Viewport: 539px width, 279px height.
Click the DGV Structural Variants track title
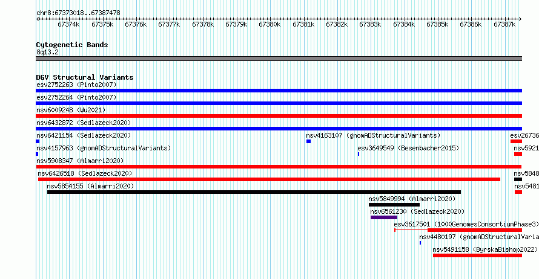click(85, 77)
